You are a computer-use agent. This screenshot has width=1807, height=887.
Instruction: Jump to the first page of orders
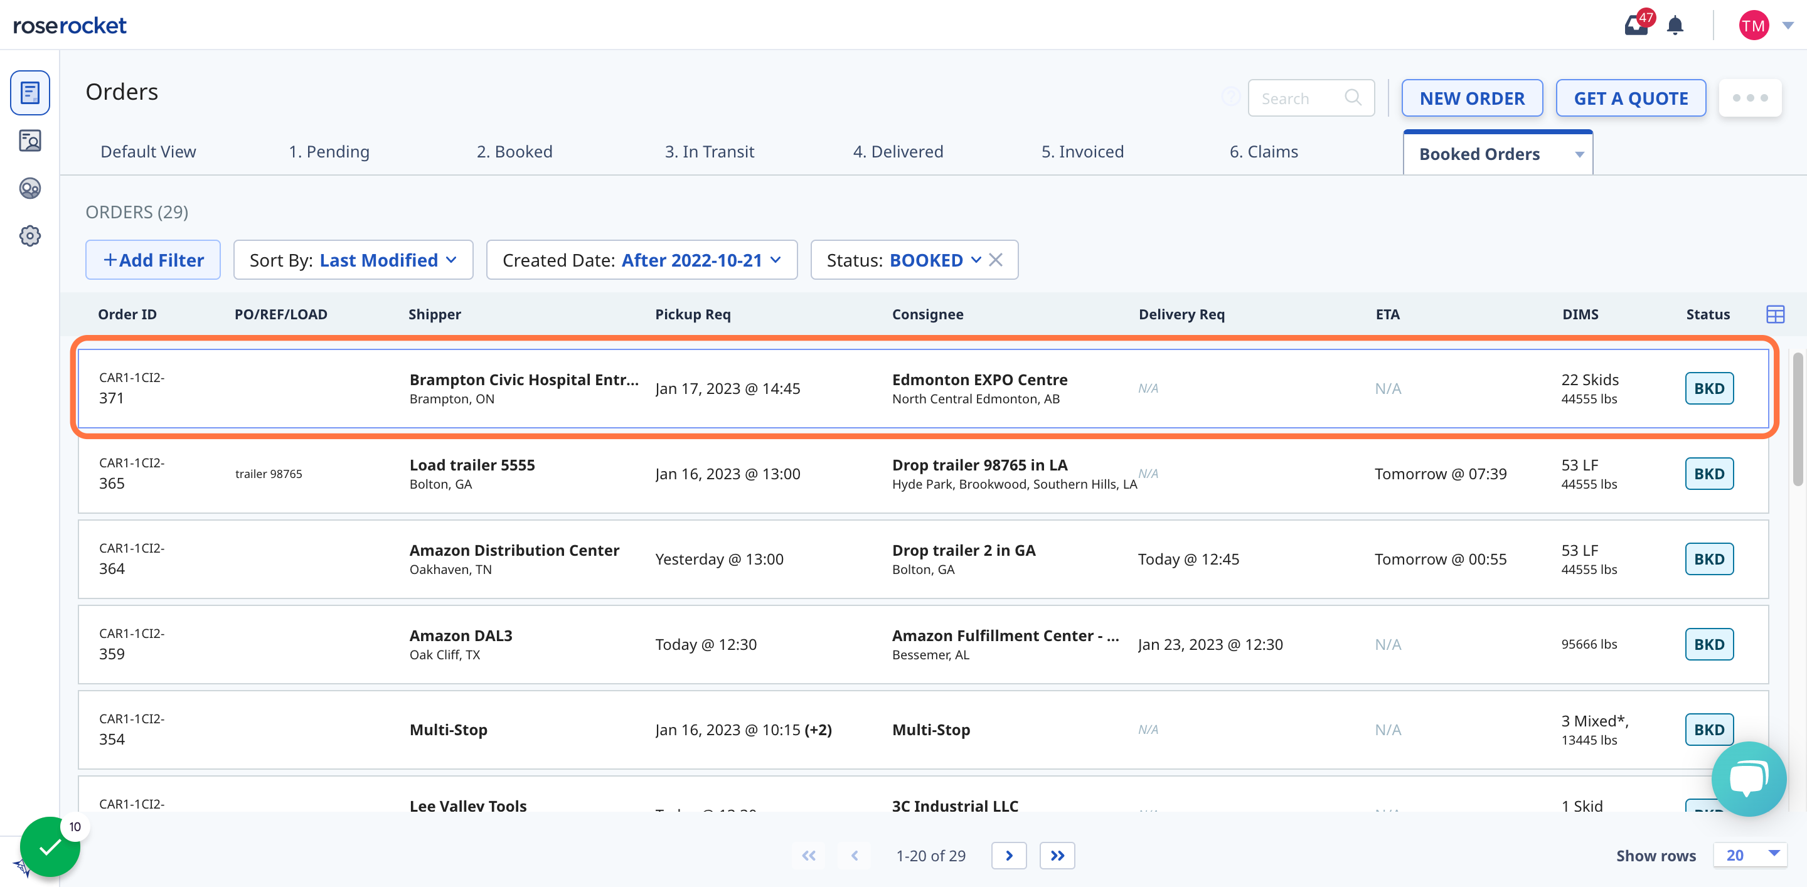pos(809,856)
